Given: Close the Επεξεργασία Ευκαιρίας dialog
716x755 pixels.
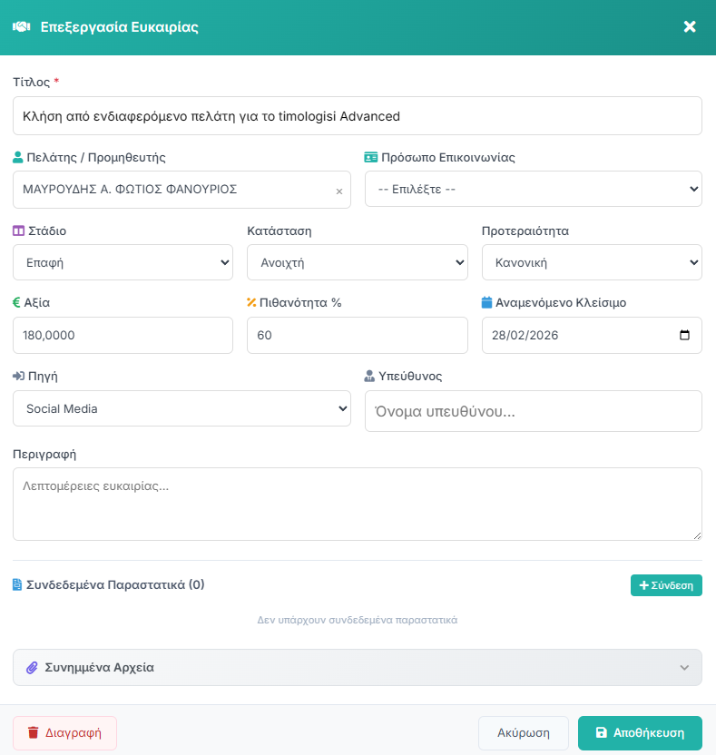Looking at the screenshot, I should click(690, 26).
